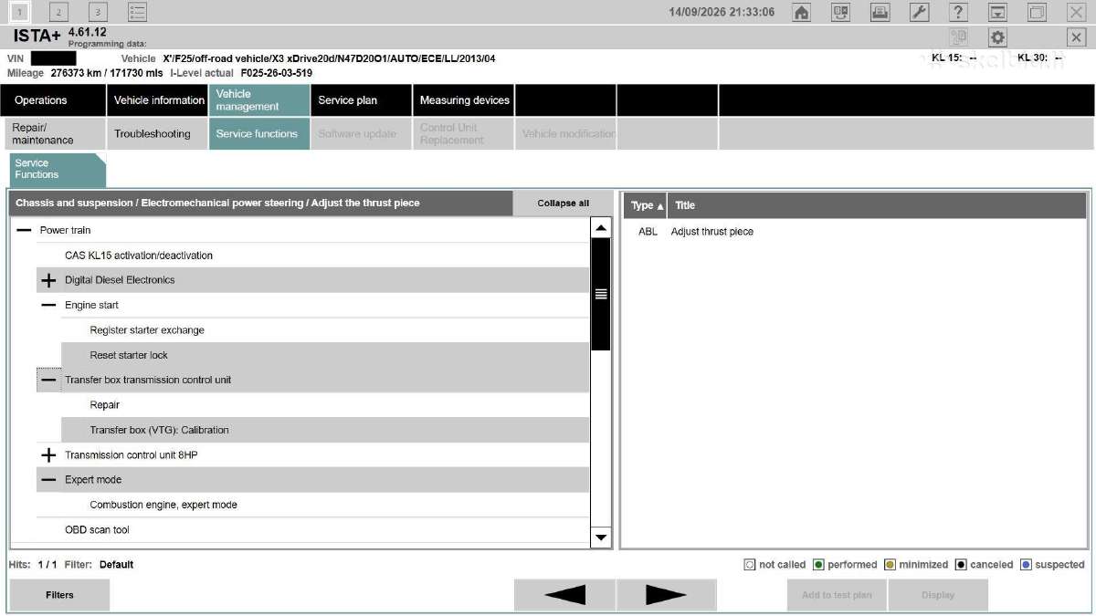Screen dimensions: 1096x616
Task: Open settings with the gear icon
Action: click(x=997, y=37)
